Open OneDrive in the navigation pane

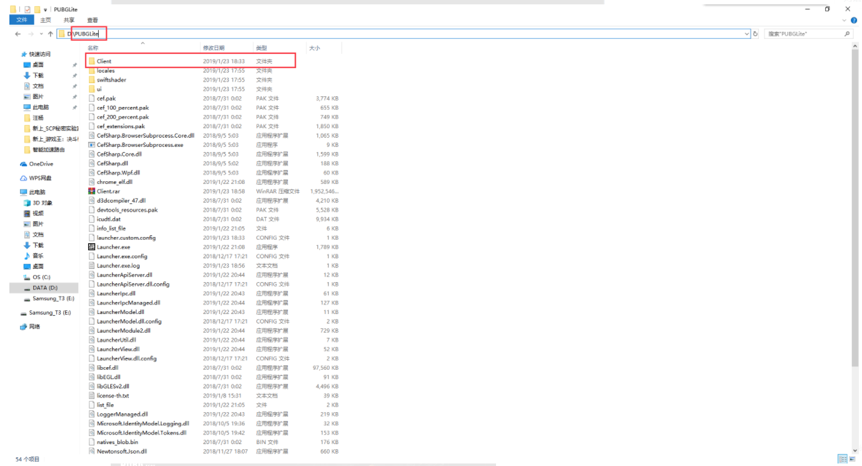click(x=41, y=164)
